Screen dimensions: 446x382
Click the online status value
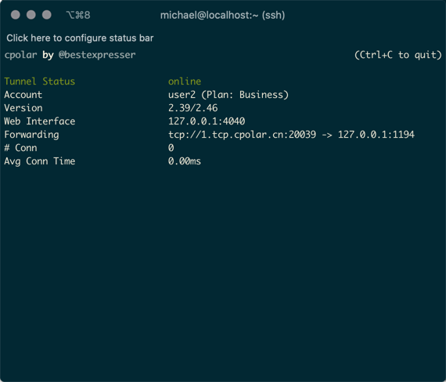(x=185, y=81)
